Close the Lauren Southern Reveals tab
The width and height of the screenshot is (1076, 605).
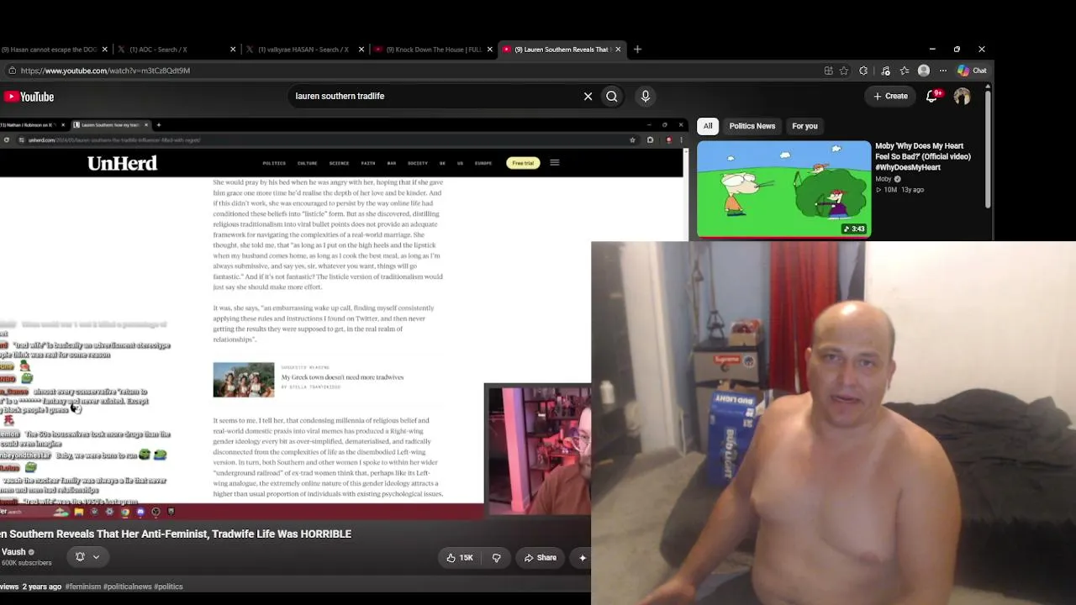click(618, 50)
